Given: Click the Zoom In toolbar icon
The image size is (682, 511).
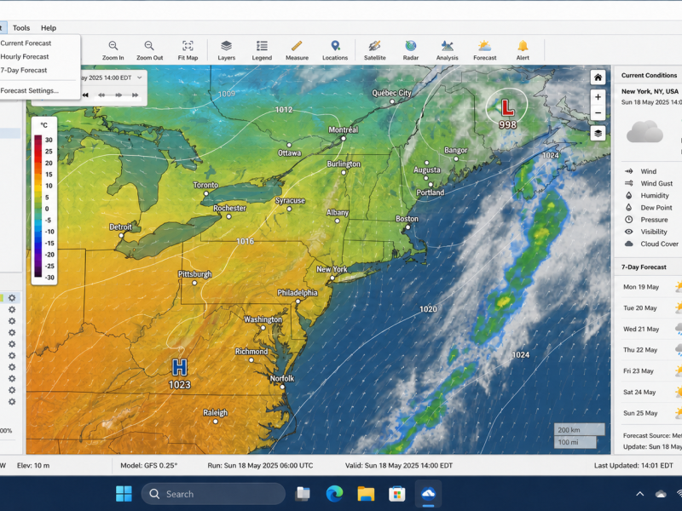Looking at the screenshot, I should [113, 50].
